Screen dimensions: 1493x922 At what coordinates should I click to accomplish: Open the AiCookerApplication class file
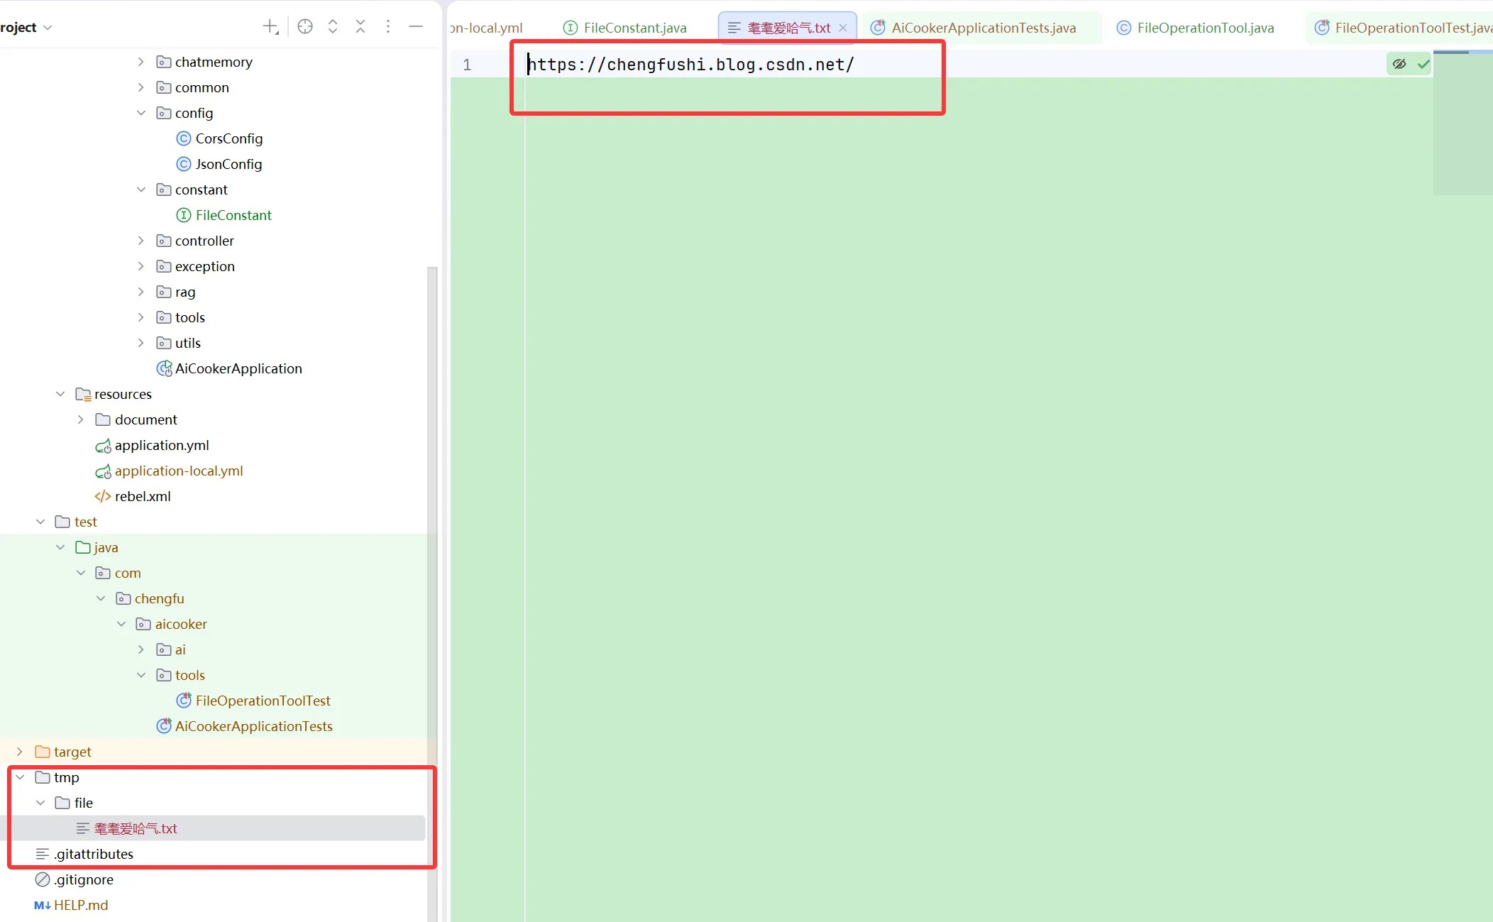pyautogui.click(x=238, y=368)
